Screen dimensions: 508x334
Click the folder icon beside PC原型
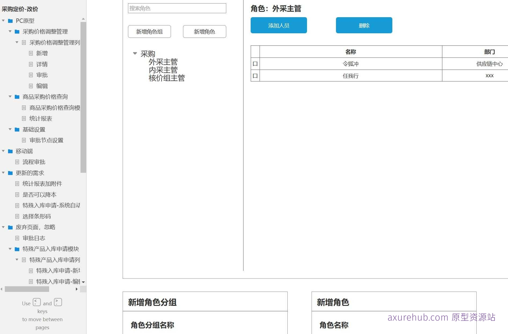pos(10,21)
